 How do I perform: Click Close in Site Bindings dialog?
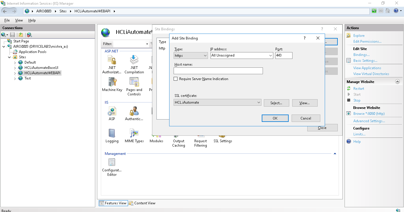322,128
